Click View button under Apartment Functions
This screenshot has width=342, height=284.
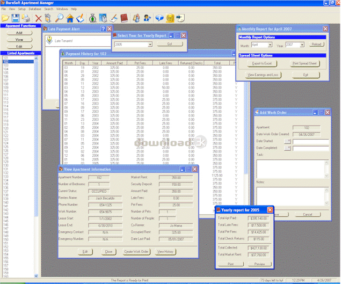(19, 40)
